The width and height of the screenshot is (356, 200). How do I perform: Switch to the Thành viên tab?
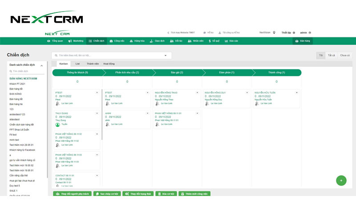pyautogui.click(x=93, y=64)
